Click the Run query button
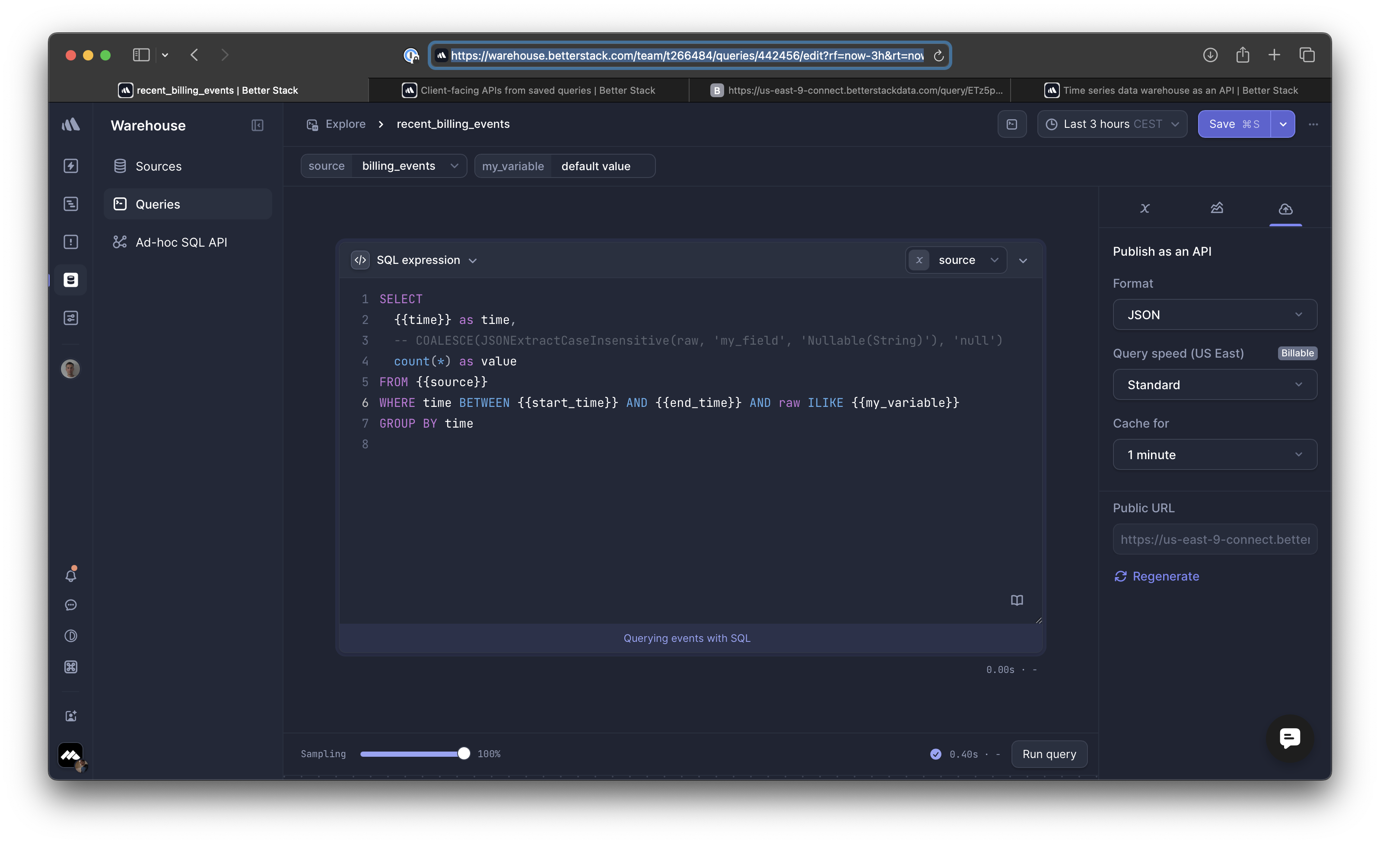 (1049, 754)
